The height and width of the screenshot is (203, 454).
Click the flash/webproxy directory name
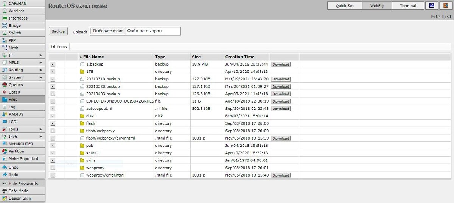pos(100,131)
